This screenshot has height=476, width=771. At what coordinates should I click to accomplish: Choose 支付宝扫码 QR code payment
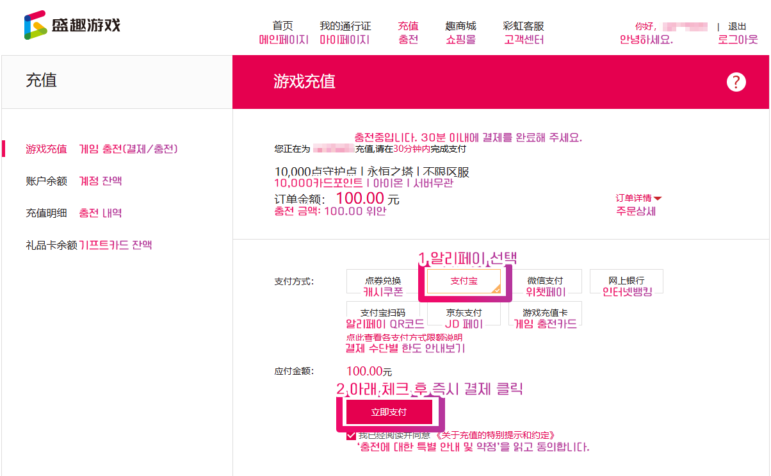pyautogui.click(x=383, y=313)
